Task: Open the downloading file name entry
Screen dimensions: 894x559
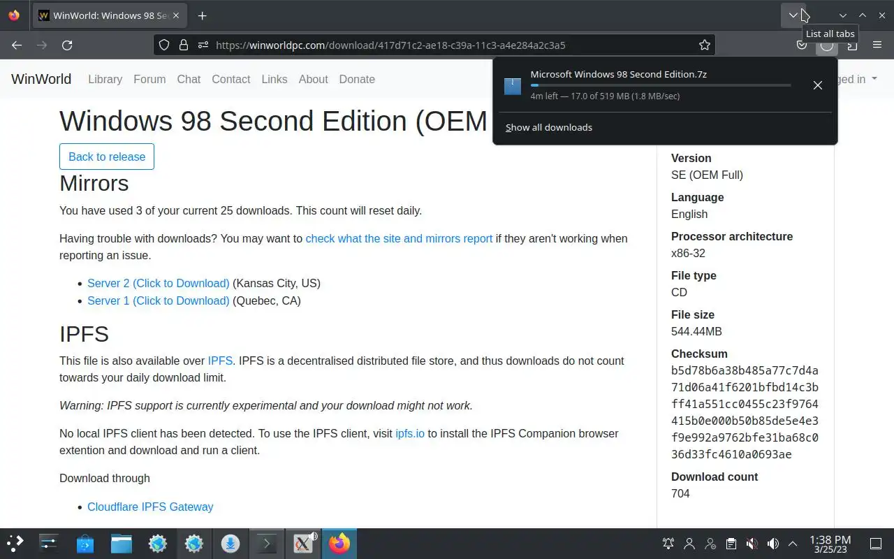Action: coord(619,74)
